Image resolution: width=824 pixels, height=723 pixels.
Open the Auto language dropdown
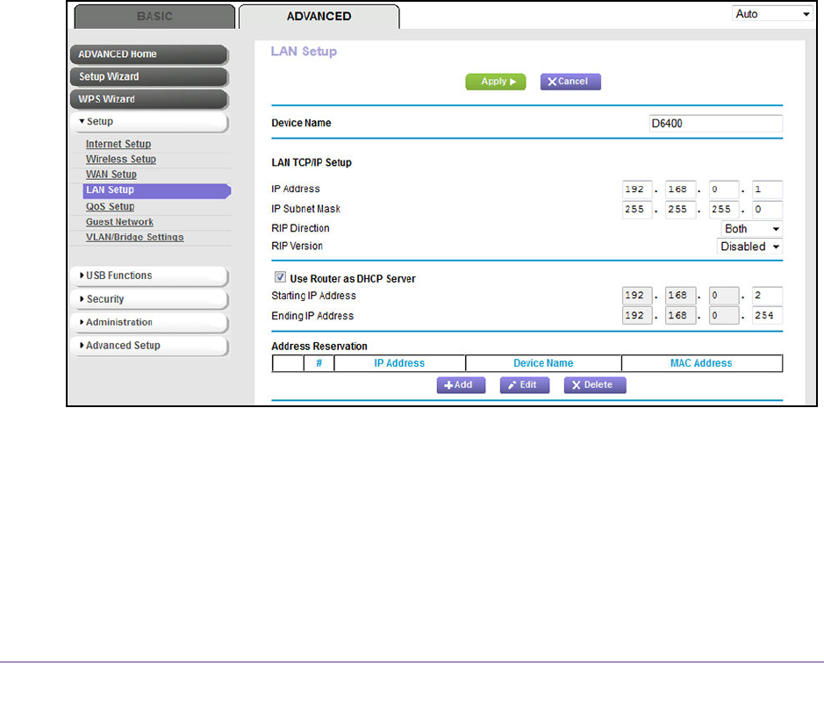tap(772, 14)
